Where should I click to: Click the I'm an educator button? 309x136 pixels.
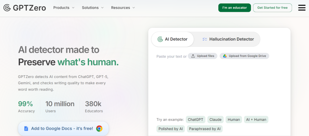tap(234, 8)
